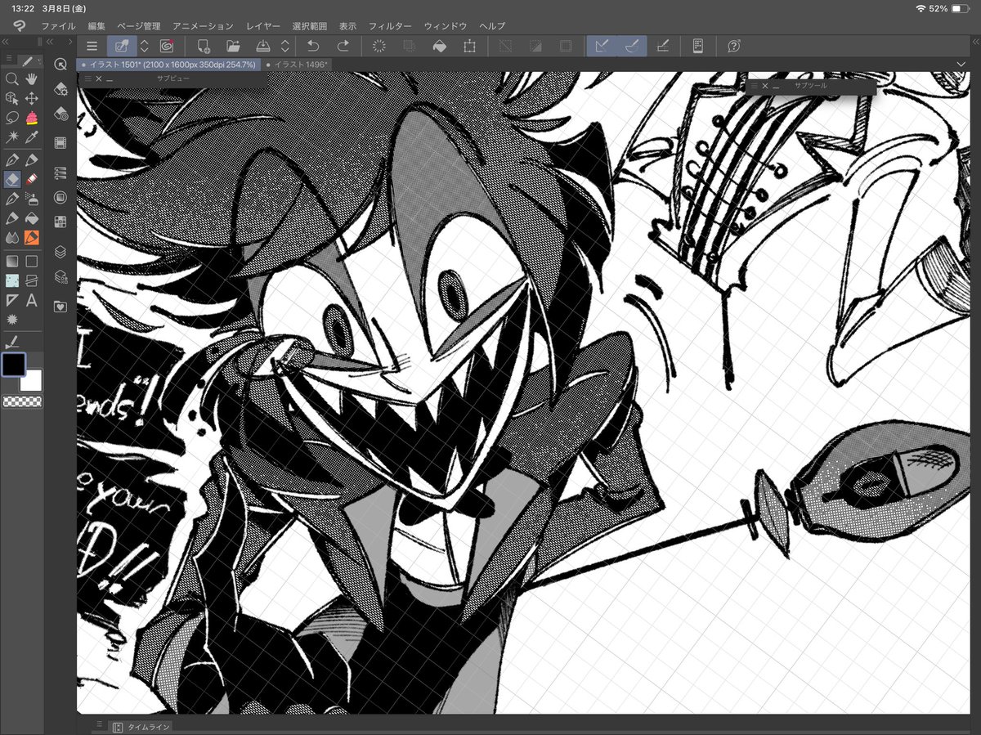Select the Fill bucket tool
Image resolution: width=981 pixels, height=735 pixels.
(32, 218)
